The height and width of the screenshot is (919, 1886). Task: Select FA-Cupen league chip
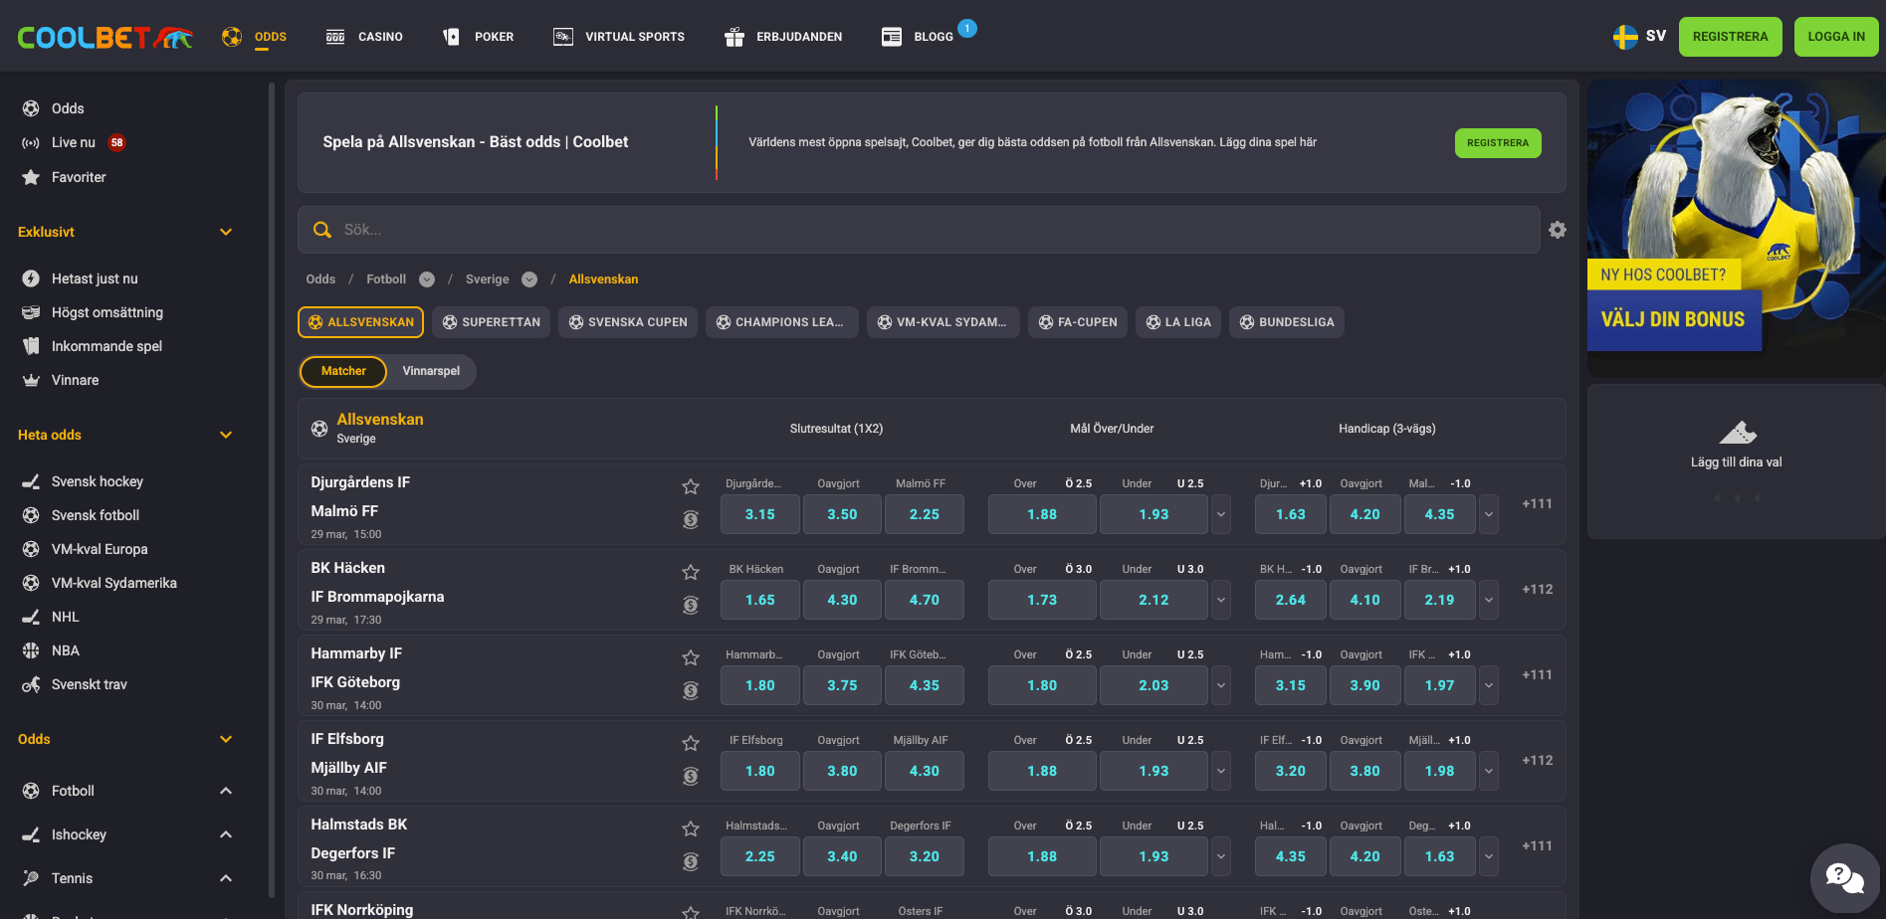[1078, 322]
